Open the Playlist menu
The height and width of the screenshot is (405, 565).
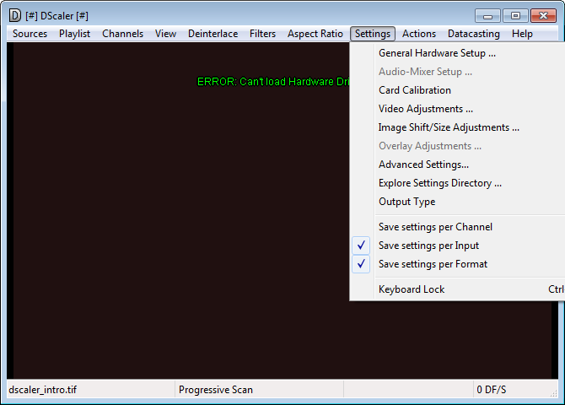tap(74, 34)
